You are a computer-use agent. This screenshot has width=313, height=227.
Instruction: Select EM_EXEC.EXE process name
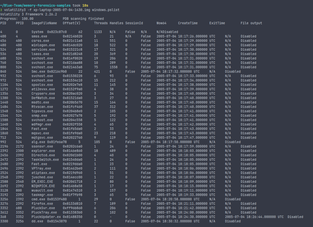pyautogui.click(x=42, y=181)
